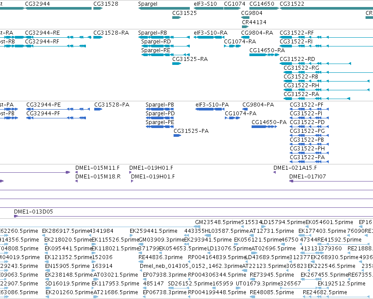
Task: Select EST EK259441.5prime
Action: coord(153,231)
